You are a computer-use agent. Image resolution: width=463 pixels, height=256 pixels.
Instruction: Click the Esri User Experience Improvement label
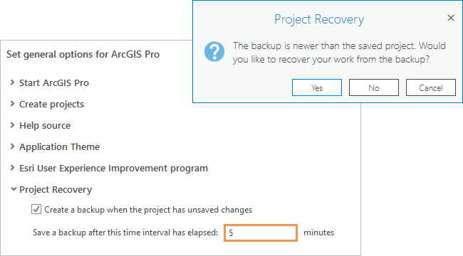pos(114,169)
